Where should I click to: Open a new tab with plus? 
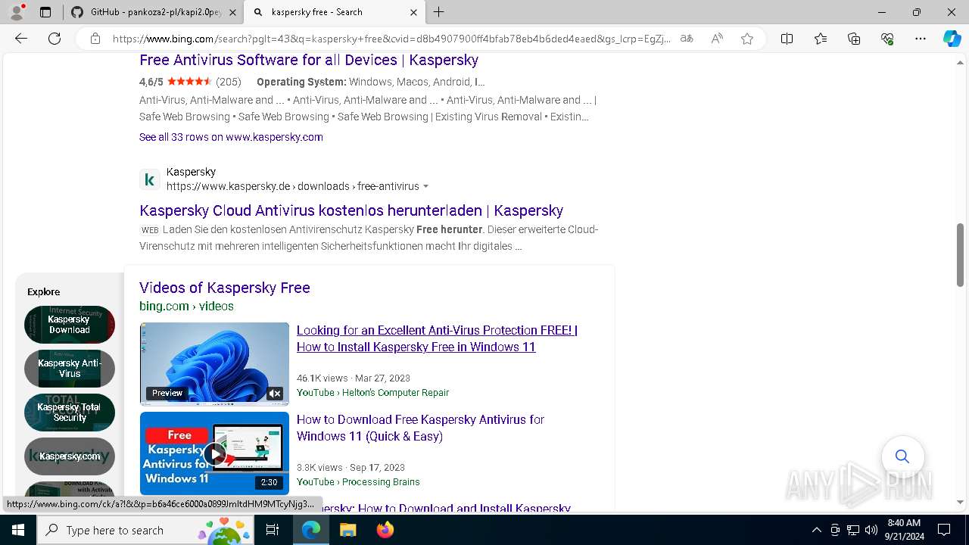pos(439,12)
